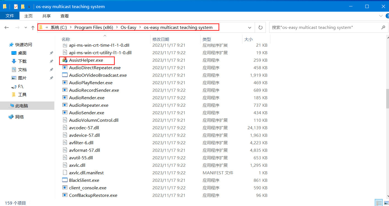
Task: Expand the ribbon with the chevron
Action: pyautogui.click(x=381, y=16)
